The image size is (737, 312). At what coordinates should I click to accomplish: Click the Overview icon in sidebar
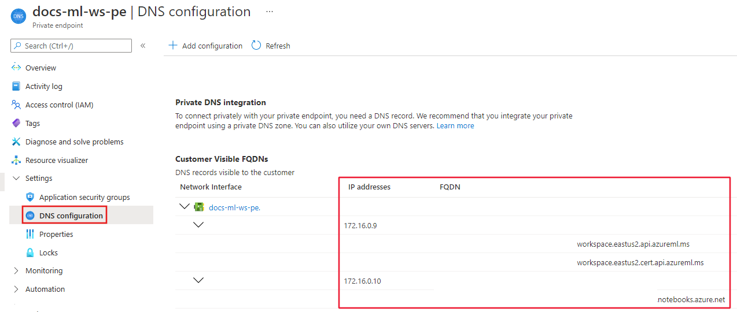[16, 68]
